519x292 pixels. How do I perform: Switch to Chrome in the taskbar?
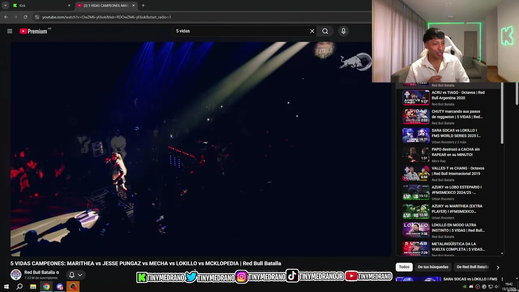[47, 287]
